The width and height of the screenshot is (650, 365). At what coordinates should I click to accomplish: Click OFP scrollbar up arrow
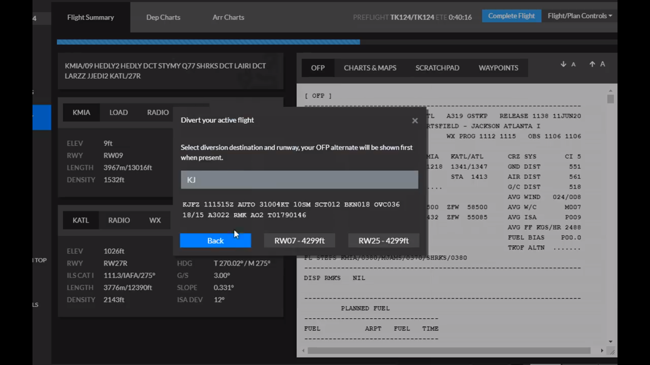click(x=610, y=90)
